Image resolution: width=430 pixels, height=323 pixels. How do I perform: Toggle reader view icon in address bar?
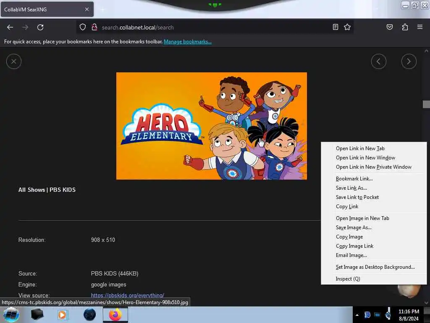point(336,27)
